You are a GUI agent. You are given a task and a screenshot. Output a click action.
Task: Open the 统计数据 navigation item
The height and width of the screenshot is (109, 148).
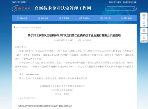pos(126,18)
